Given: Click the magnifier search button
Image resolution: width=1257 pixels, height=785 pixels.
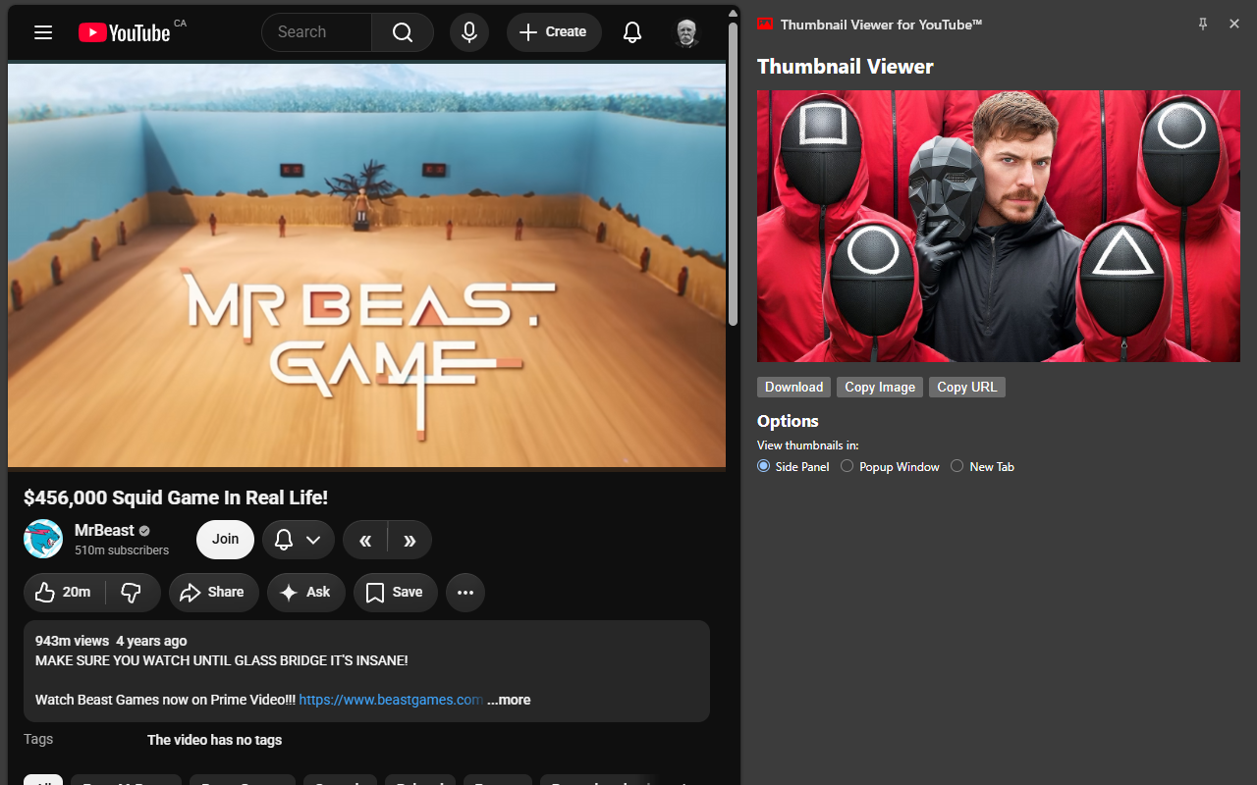Looking at the screenshot, I should tap(403, 32).
